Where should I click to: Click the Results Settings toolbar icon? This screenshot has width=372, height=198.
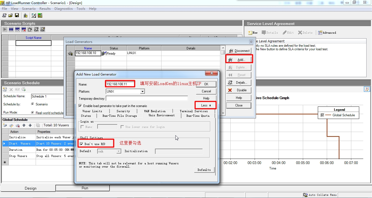[34, 15]
